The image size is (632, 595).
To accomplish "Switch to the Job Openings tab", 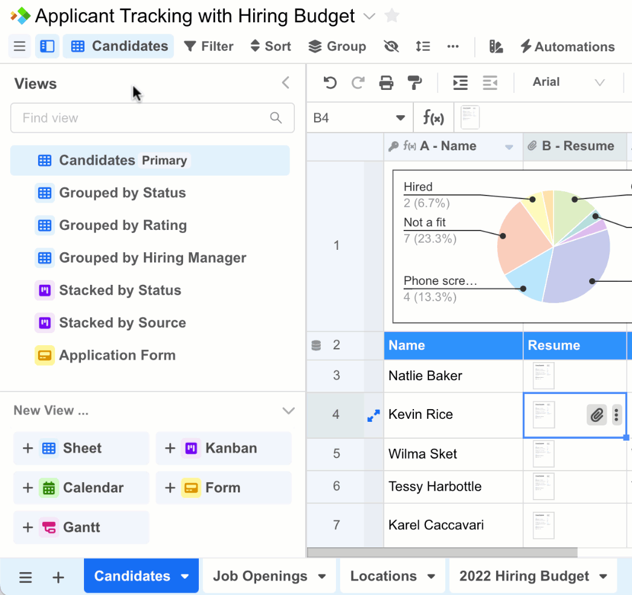I will pyautogui.click(x=261, y=576).
